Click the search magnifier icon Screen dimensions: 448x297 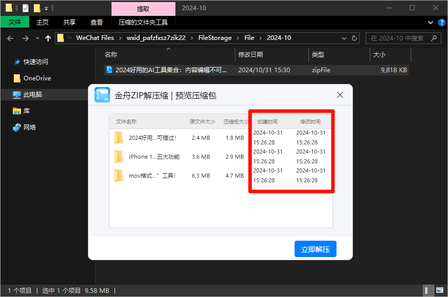click(434, 38)
